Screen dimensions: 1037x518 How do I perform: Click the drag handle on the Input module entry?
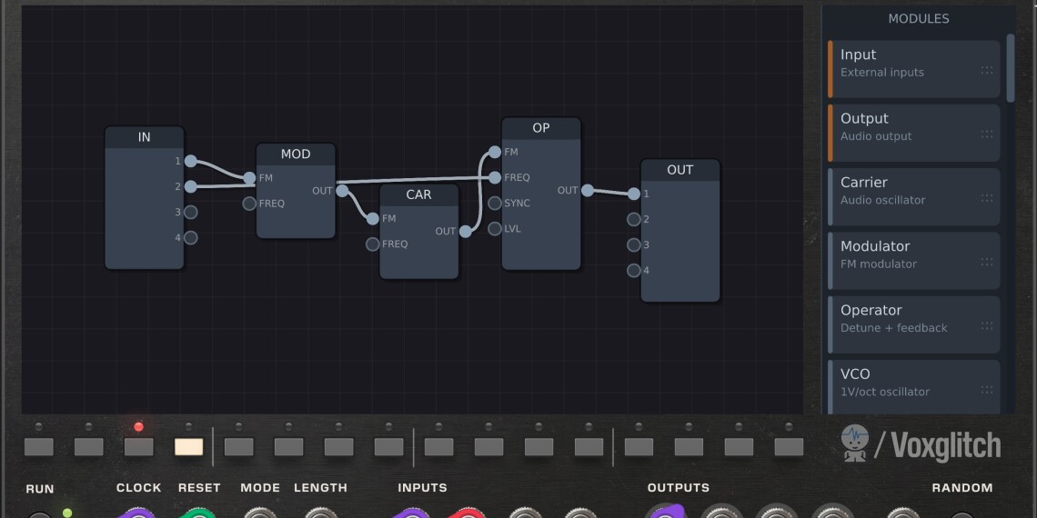[x=987, y=70]
